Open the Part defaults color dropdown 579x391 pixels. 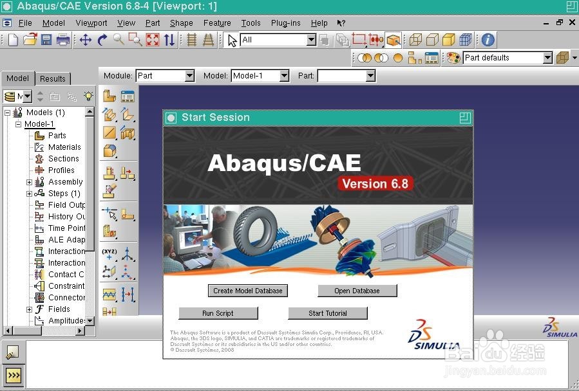pyautogui.click(x=508, y=58)
